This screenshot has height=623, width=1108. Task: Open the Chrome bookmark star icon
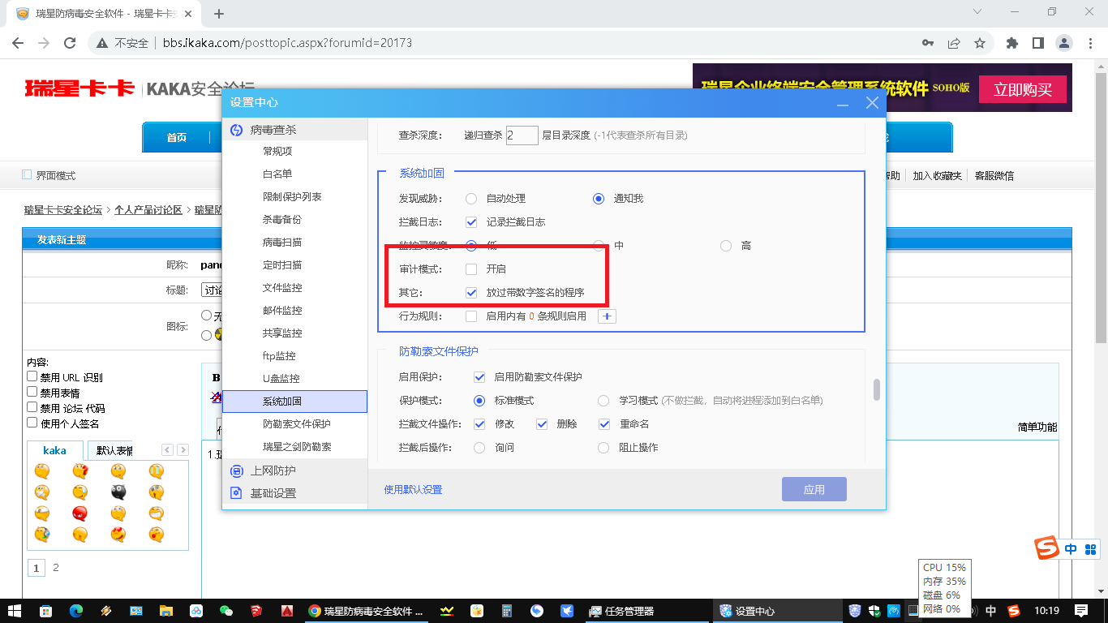click(x=979, y=43)
